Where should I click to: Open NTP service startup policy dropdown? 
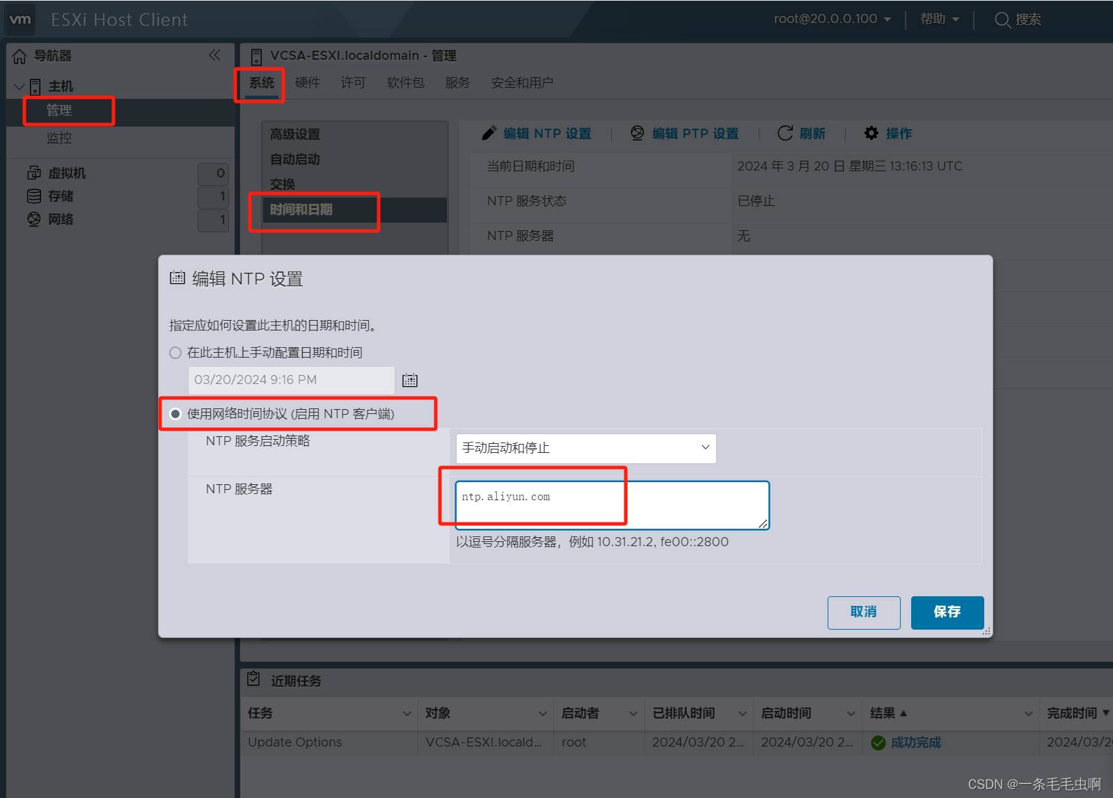coord(585,448)
